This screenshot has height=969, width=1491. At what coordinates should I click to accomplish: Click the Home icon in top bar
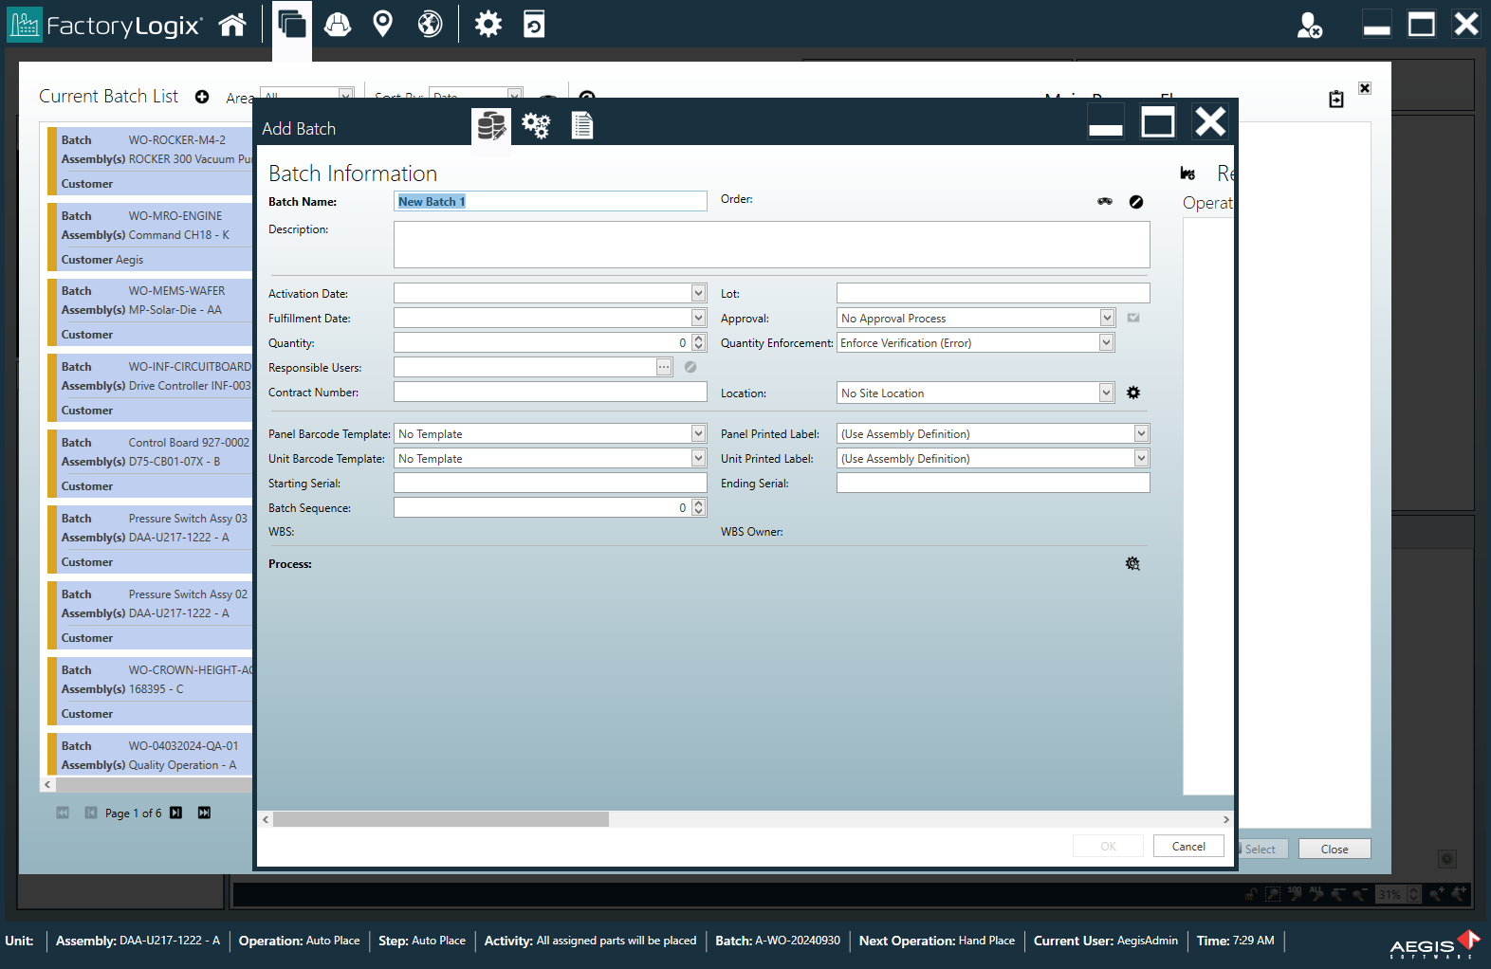[232, 25]
